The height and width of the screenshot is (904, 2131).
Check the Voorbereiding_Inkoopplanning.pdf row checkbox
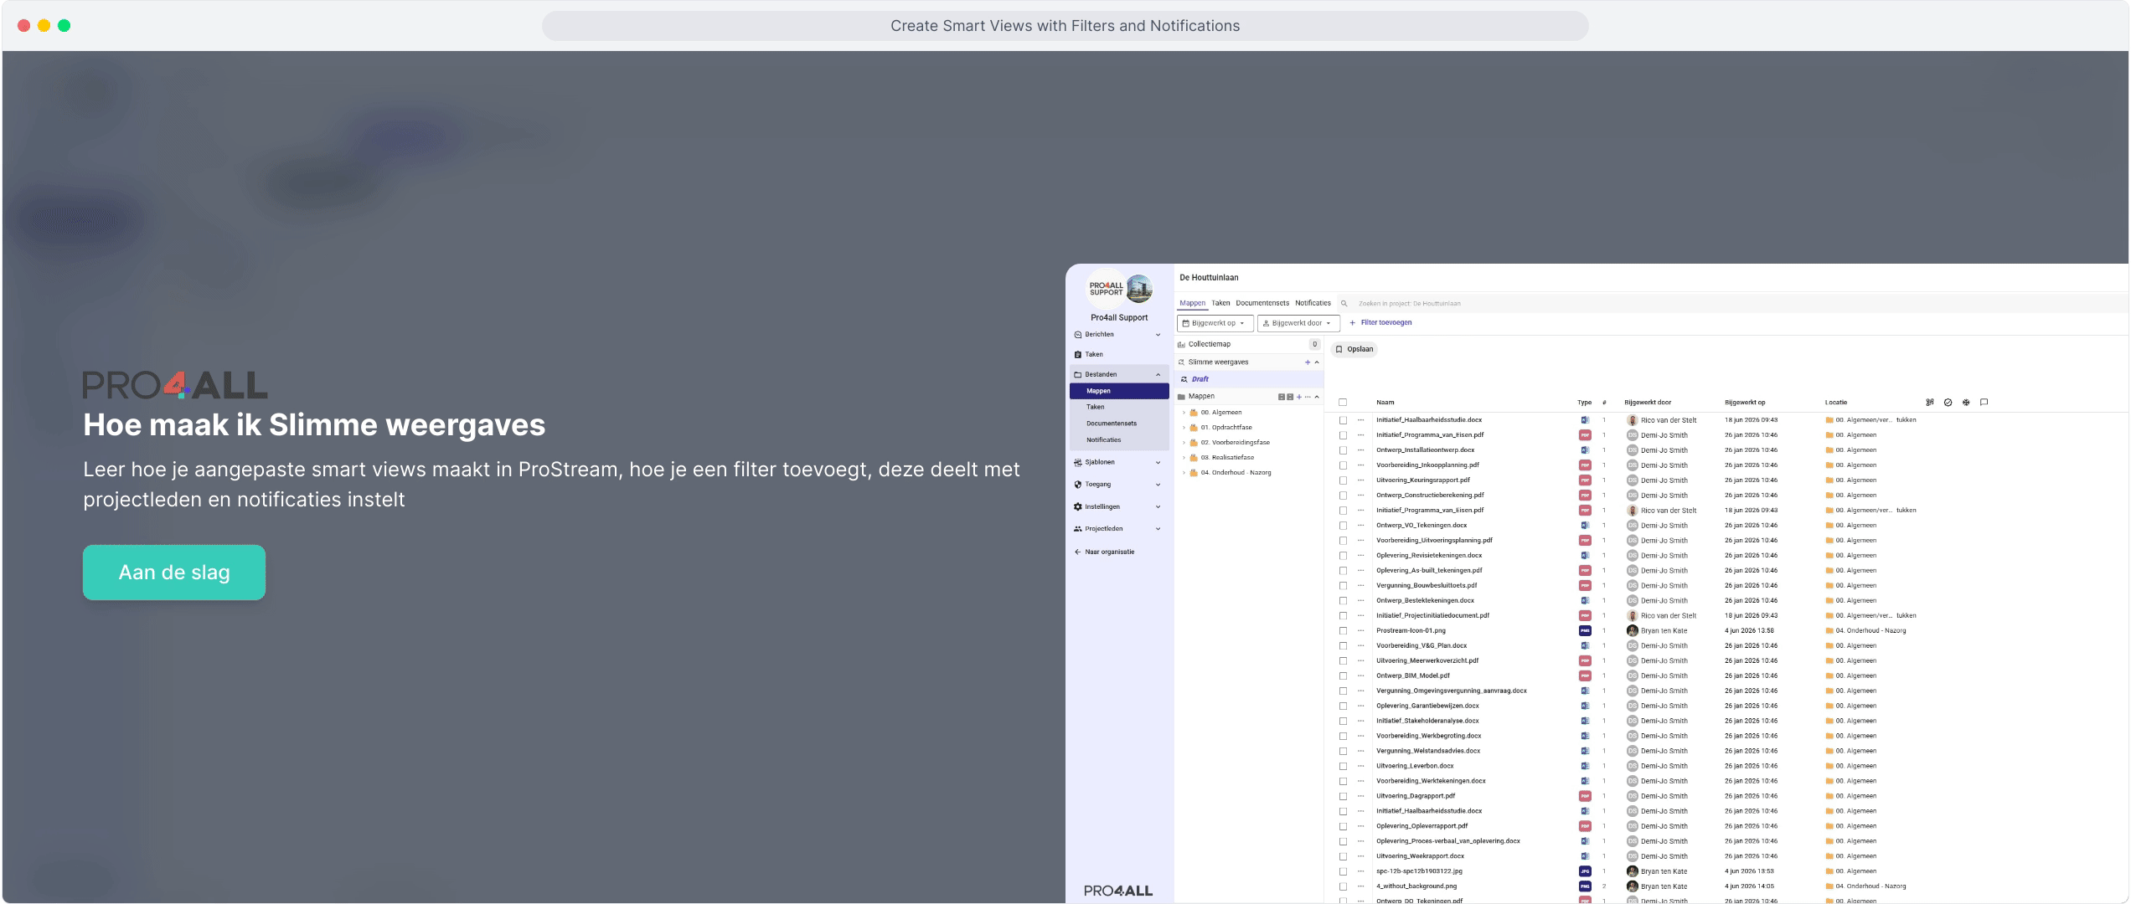pyautogui.click(x=1343, y=466)
